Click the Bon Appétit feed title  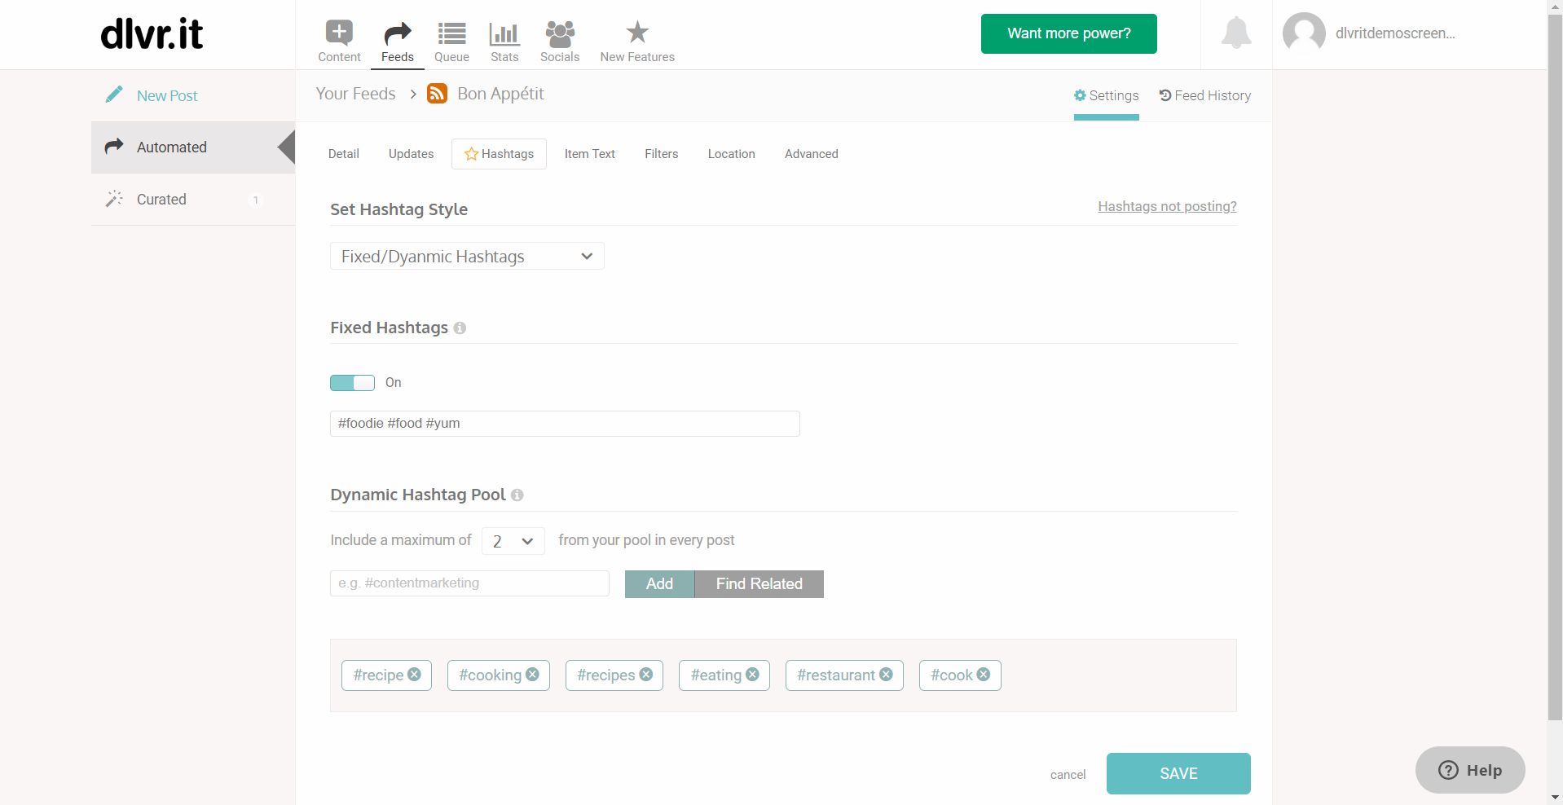tap(500, 94)
